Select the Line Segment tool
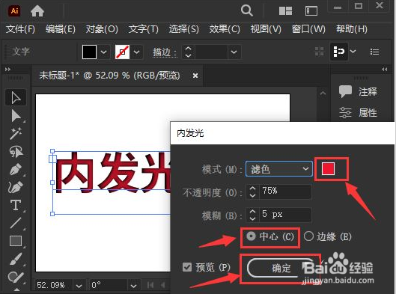 [16, 223]
